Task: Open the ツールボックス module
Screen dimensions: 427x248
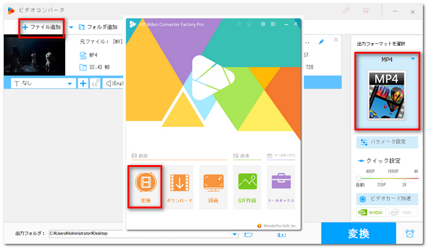Action: 281,187
